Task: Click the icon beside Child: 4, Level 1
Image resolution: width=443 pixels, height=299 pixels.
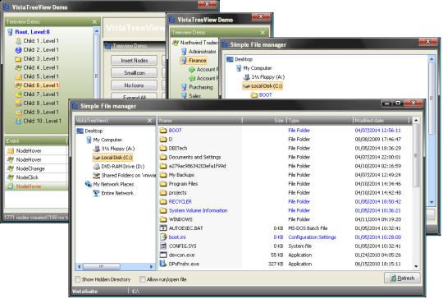Action: pos(18,68)
